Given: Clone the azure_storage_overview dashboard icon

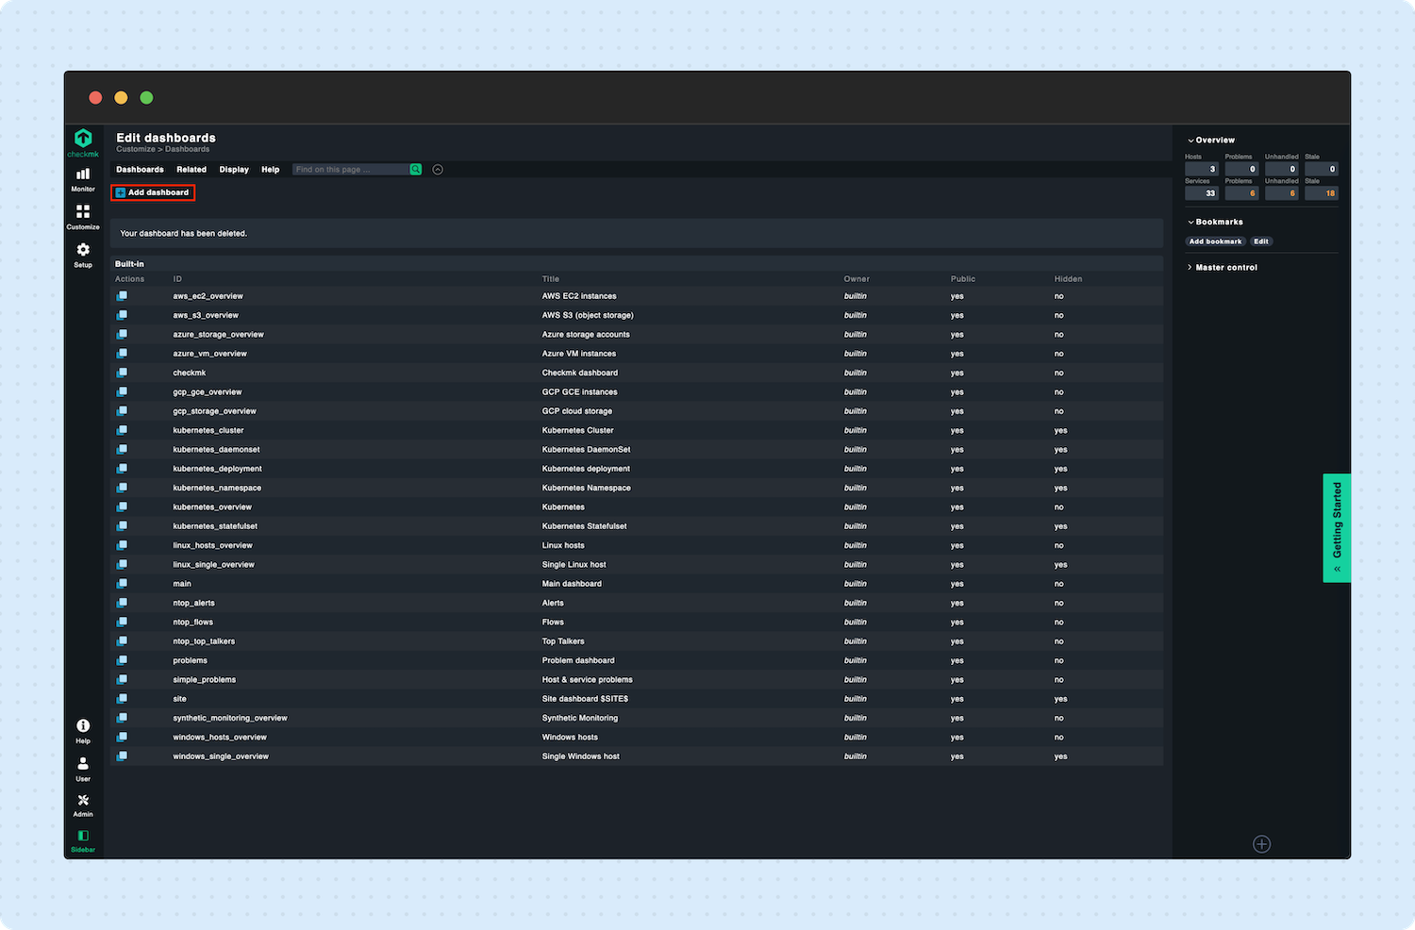Looking at the screenshot, I should (122, 334).
